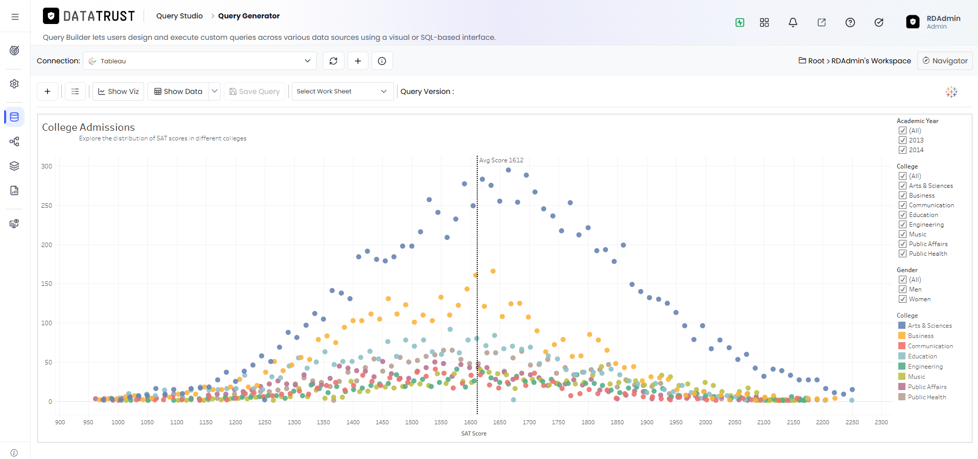Click the notifications bell icon

793,22
